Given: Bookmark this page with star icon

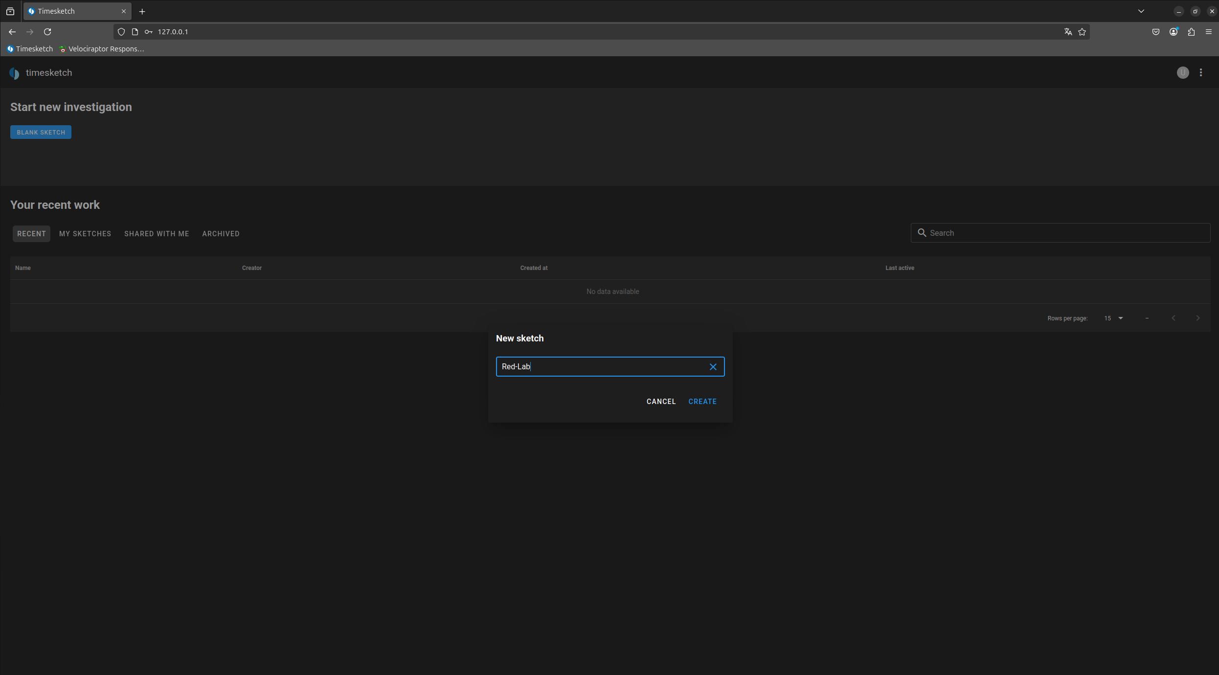Looking at the screenshot, I should tap(1082, 32).
